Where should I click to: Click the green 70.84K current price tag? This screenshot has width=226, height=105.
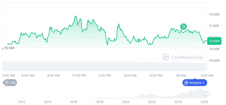coord(214,41)
